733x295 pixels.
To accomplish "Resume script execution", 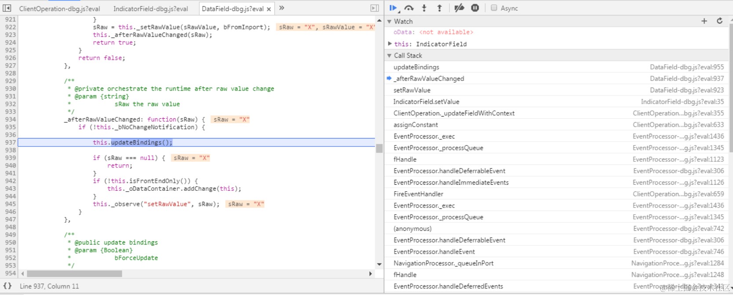I will [x=394, y=8].
